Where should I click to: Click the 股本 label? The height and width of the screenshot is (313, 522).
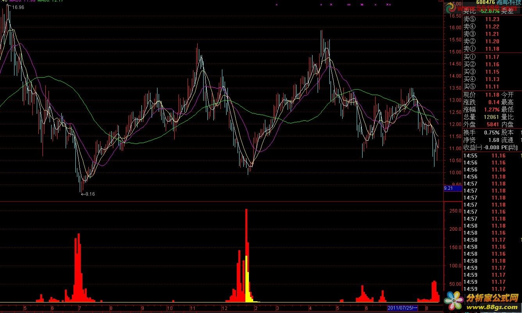click(507, 133)
